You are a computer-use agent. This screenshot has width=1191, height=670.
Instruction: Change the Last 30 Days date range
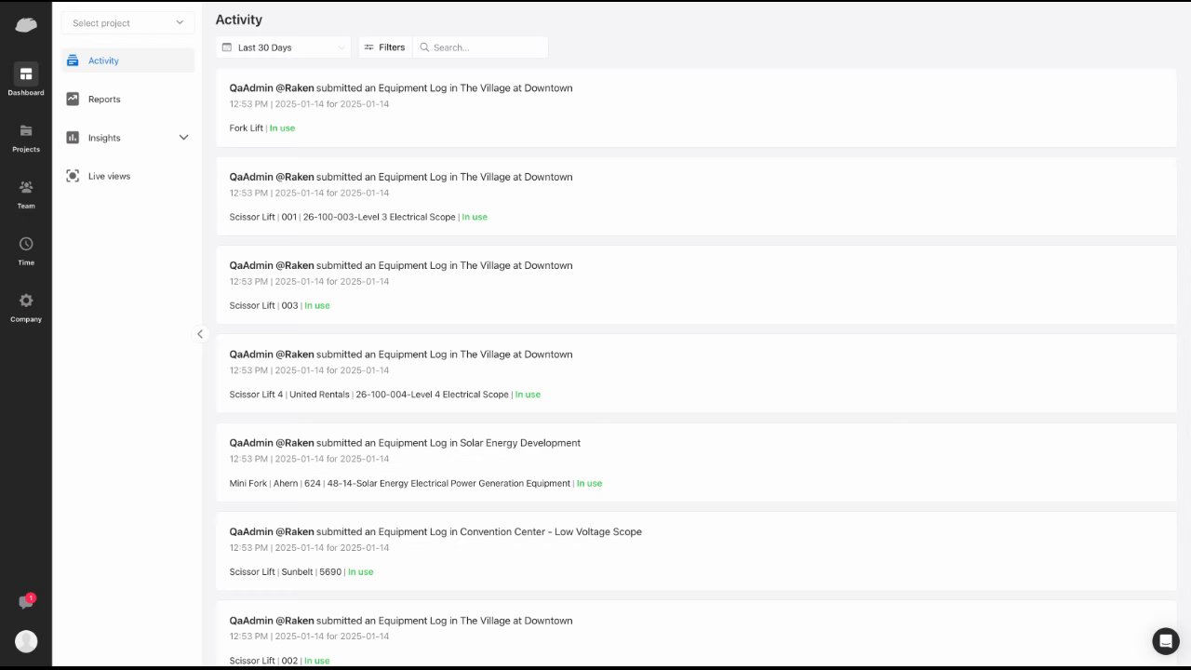(283, 47)
